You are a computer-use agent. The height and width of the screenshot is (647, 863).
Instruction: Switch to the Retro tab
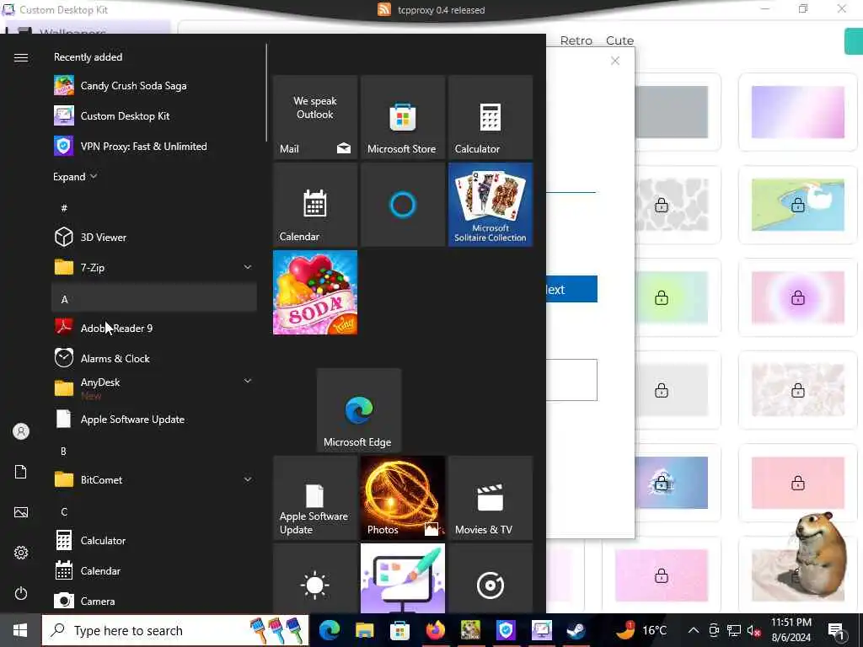[x=576, y=40]
